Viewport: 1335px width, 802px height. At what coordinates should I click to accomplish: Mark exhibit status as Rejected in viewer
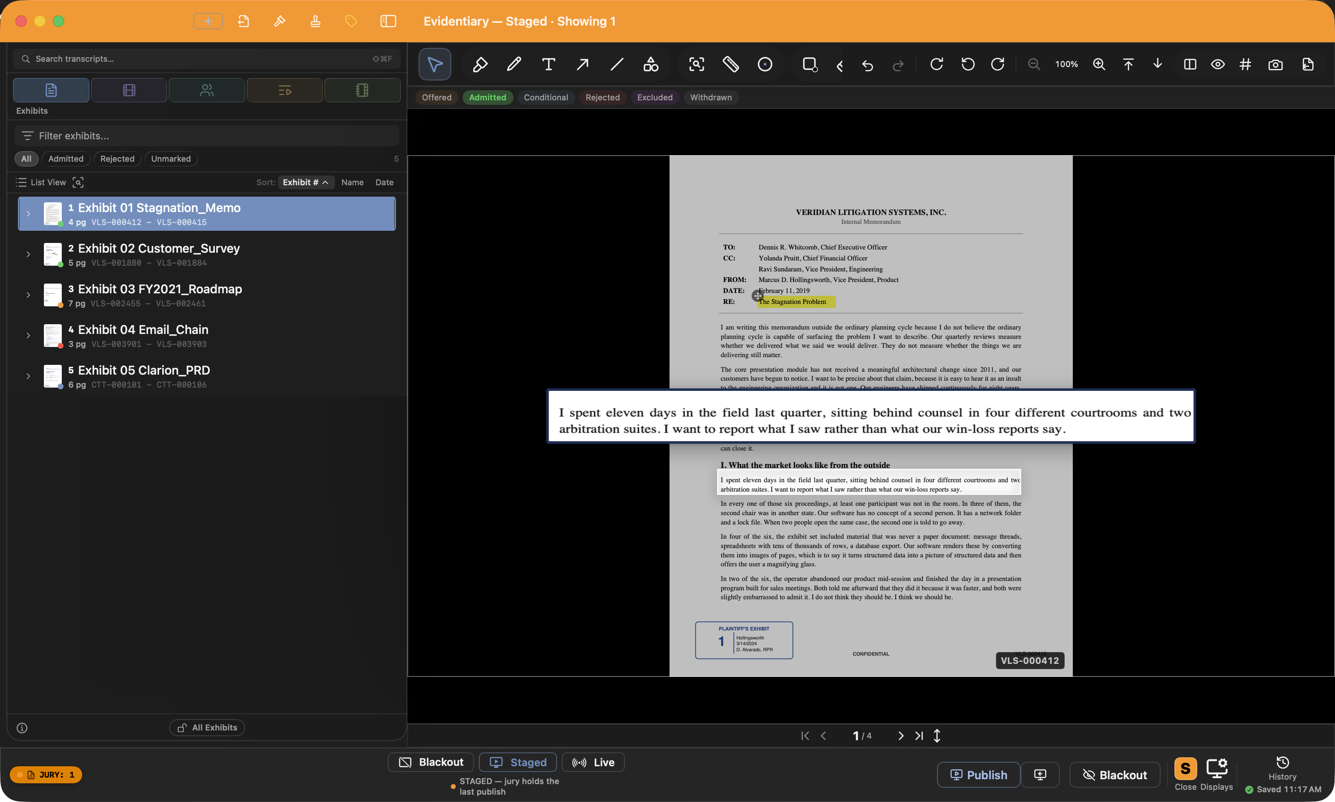602,97
